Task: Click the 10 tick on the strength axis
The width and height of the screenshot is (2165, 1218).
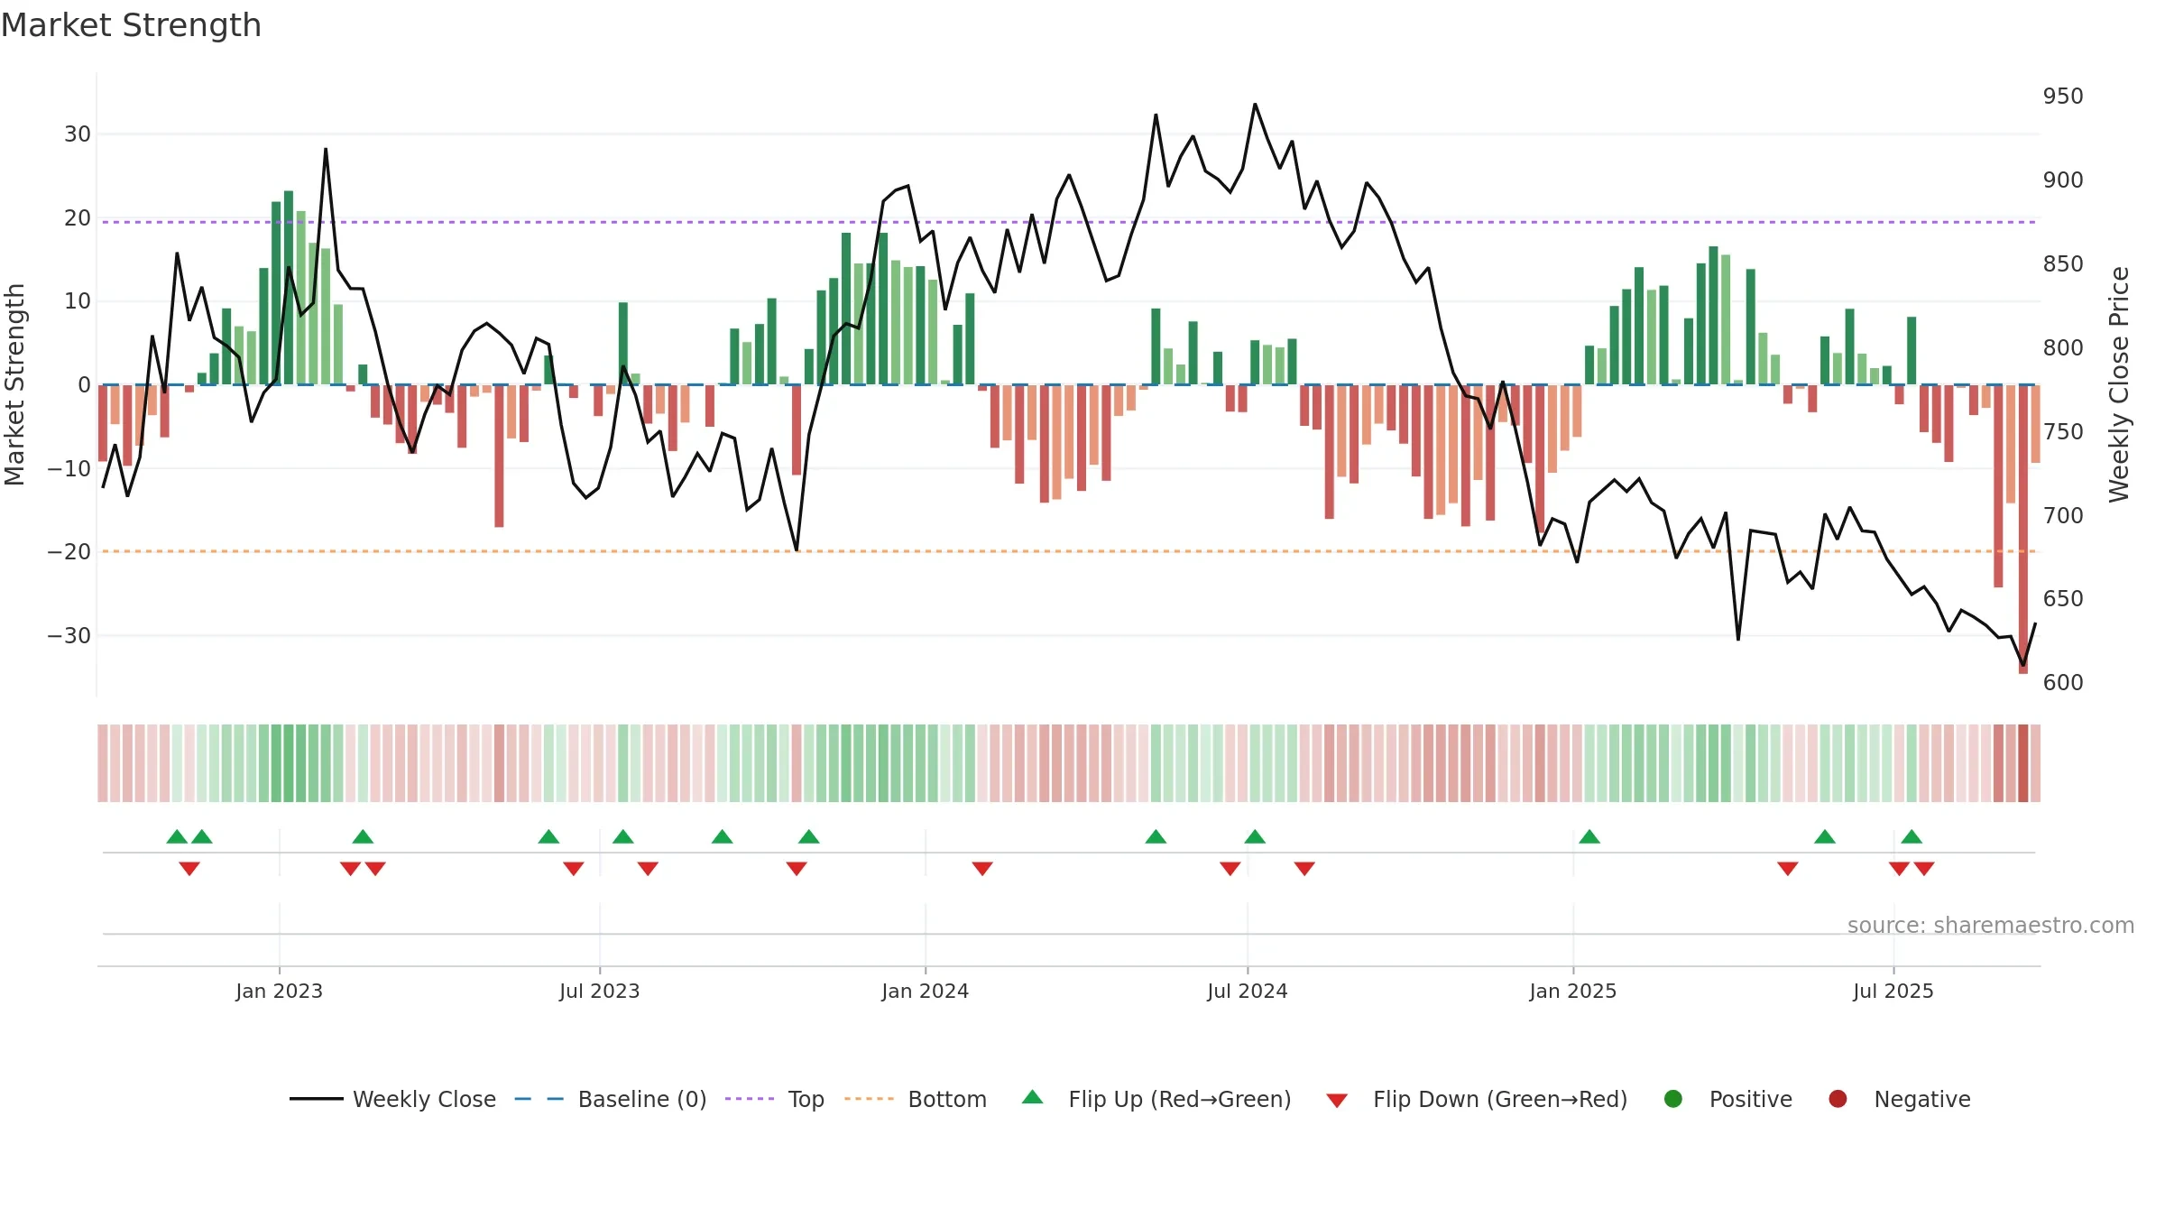Action: (x=78, y=301)
